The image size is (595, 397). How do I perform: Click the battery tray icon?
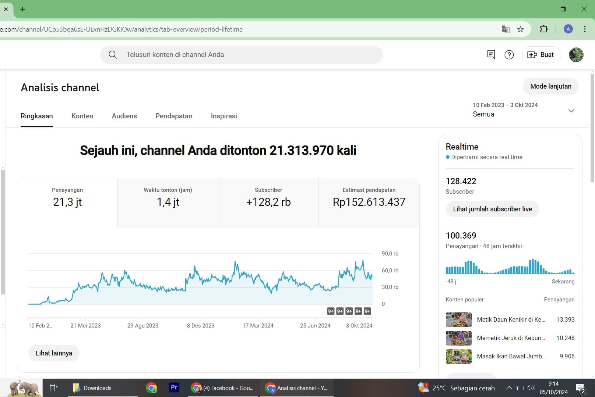point(520,388)
